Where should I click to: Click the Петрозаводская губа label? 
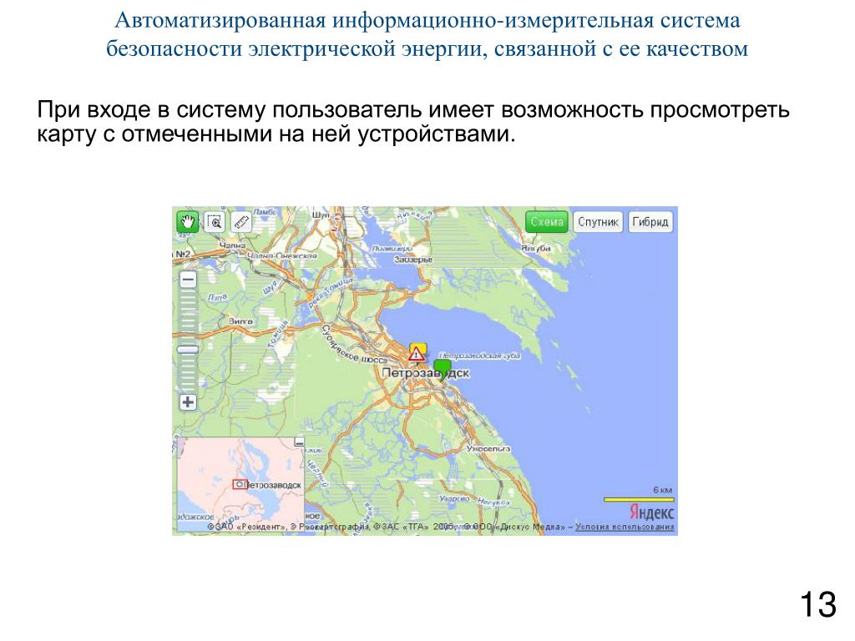click(480, 356)
